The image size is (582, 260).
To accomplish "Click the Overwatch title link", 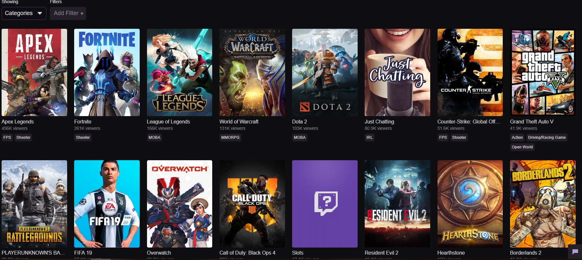I will pyautogui.click(x=159, y=253).
